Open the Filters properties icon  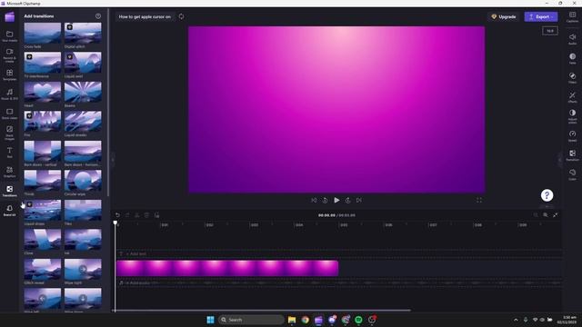(572, 77)
